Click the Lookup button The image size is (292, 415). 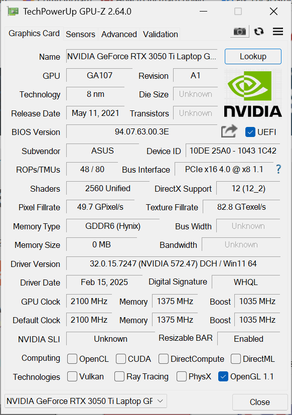253,56
